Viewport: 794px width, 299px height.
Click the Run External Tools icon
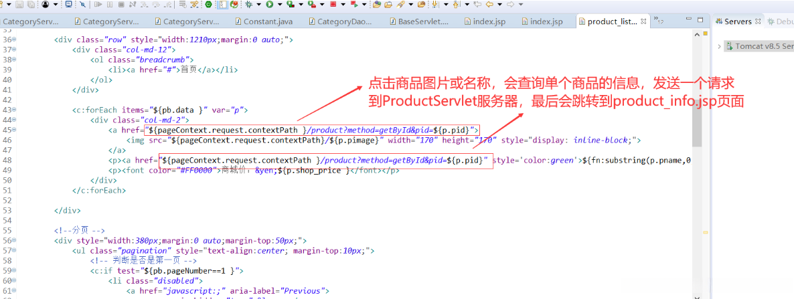(312, 4)
